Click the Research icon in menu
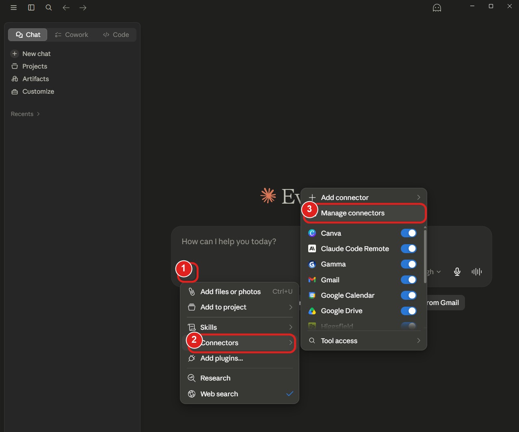519x432 pixels. [x=192, y=378]
